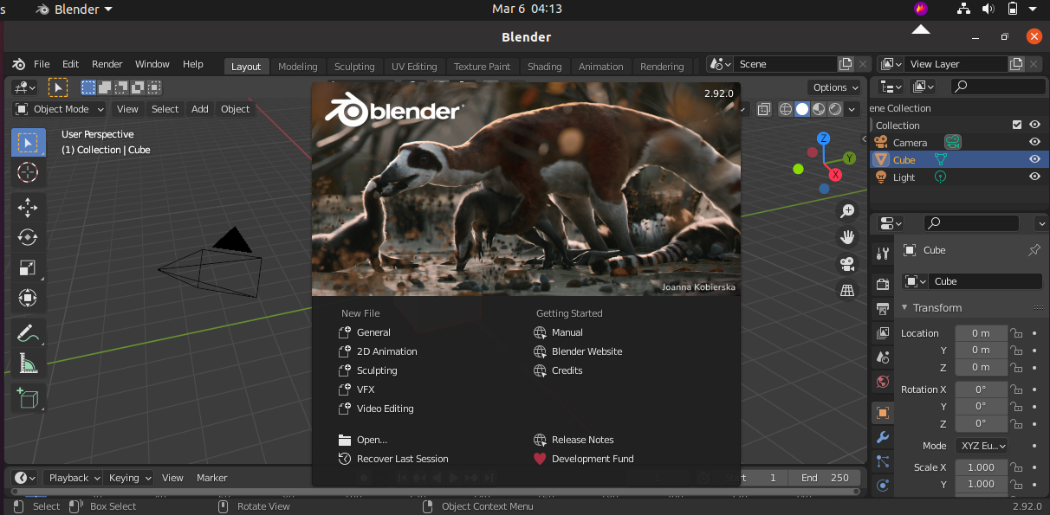The image size is (1050, 515).
Task: Open the File menu
Action: coord(42,64)
